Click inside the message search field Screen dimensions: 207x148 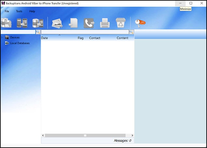click(x=85, y=32)
